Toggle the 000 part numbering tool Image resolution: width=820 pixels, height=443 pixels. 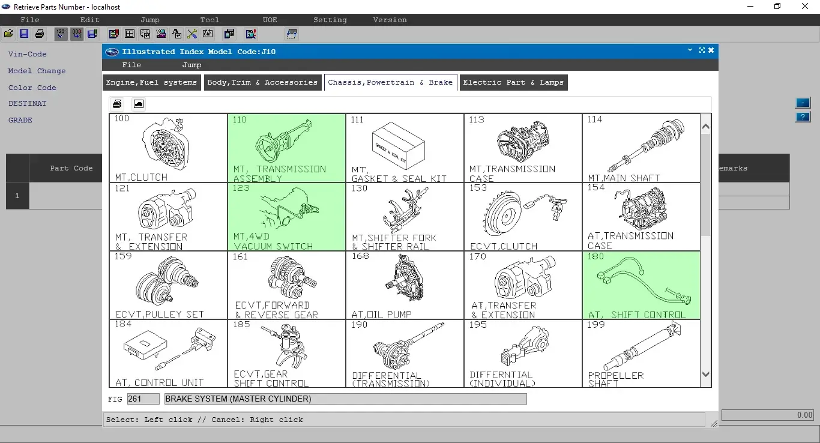coord(77,34)
